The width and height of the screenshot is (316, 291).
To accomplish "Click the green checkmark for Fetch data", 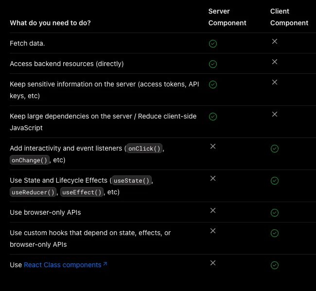I will pos(212,44).
